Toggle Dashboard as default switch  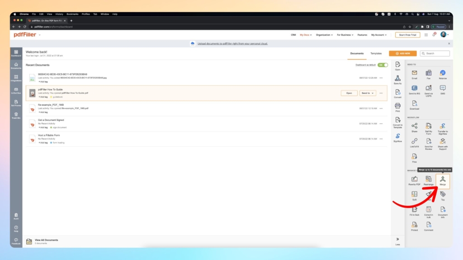(x=383, y=65)
